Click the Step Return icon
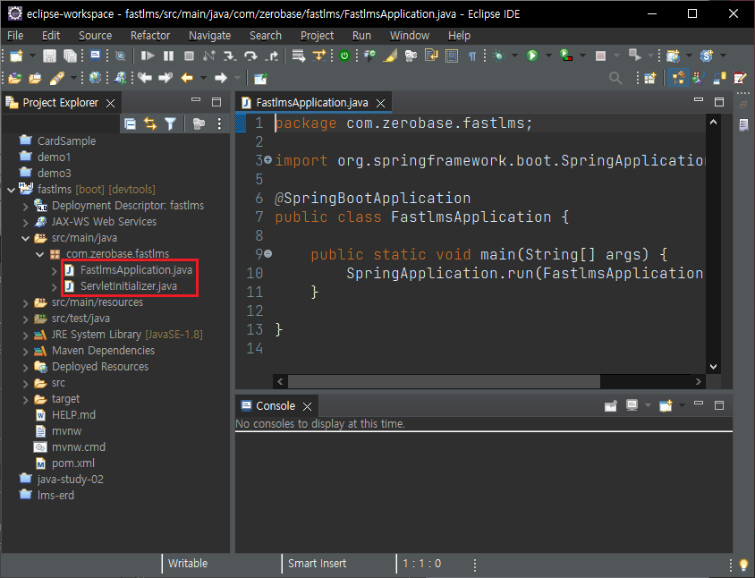This screenshot has width=755, height=578. pyautogui.click(x=272, y=55)
